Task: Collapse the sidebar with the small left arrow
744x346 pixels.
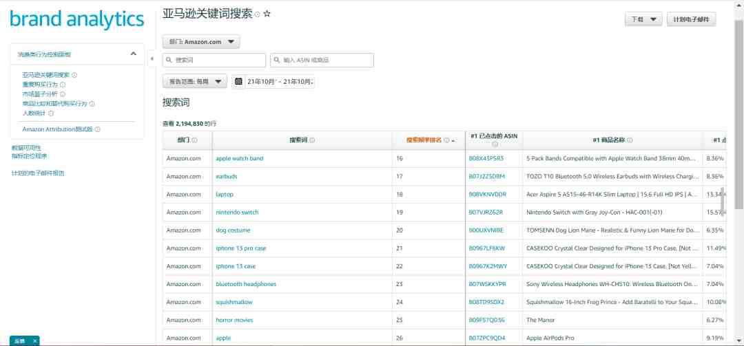Action: [x=152, y=58]
